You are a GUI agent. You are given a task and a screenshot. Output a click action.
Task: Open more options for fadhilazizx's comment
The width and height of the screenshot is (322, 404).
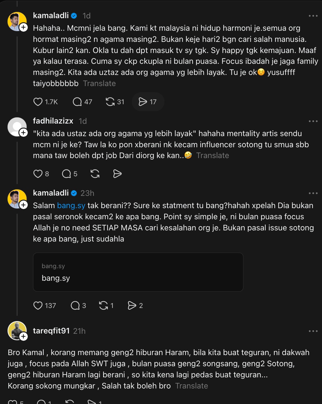[x=313, y=121]
